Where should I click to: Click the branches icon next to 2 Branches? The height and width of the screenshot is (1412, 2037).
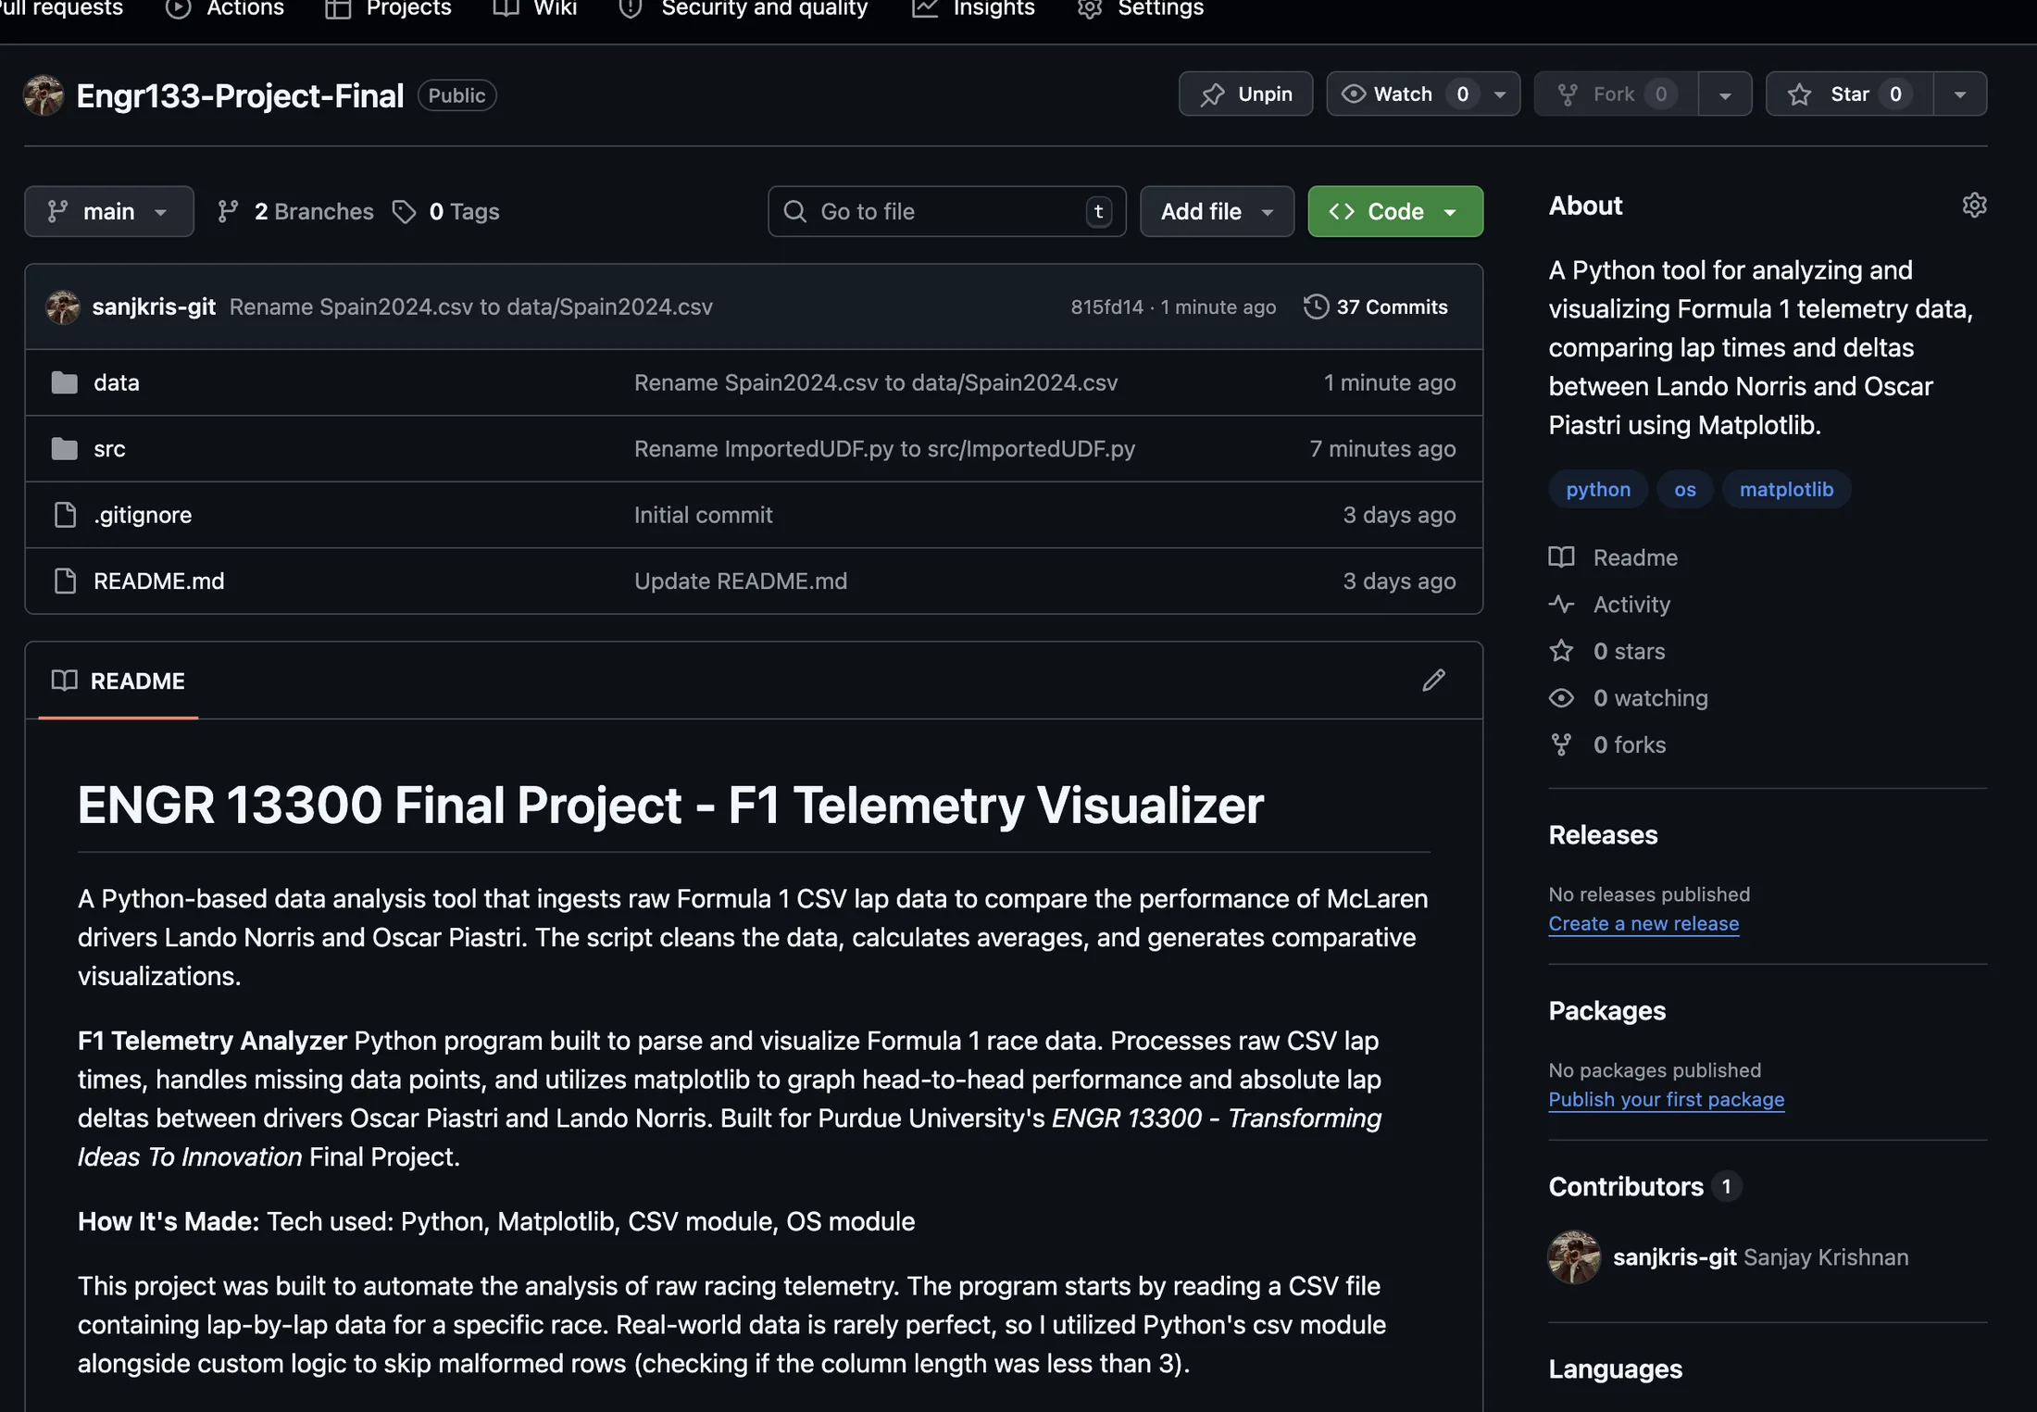(228, 212)
